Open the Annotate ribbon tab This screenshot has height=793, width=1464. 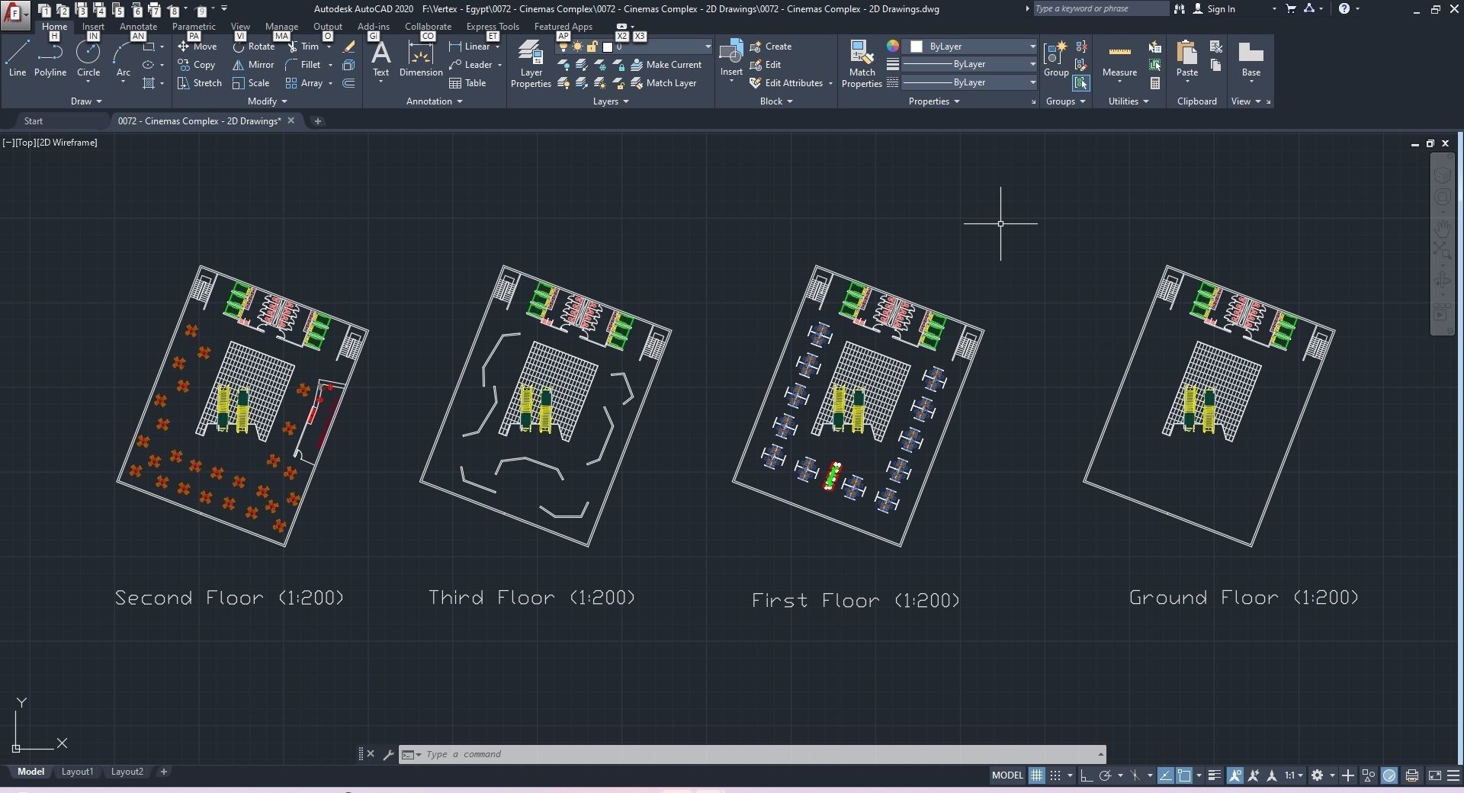pyautogui.click(x=138, y=27)
